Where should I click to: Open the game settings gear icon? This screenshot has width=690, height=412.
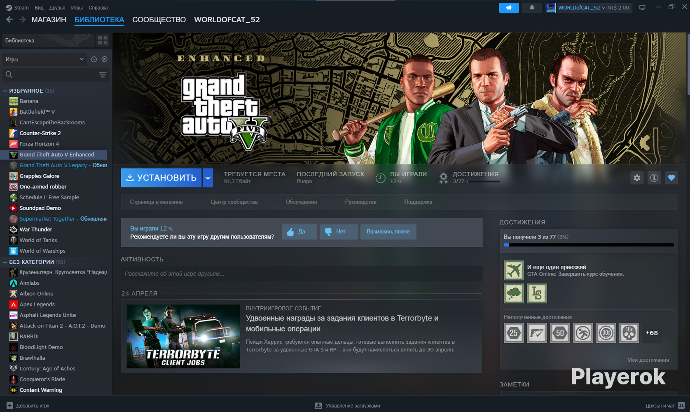tap(637, 178)
